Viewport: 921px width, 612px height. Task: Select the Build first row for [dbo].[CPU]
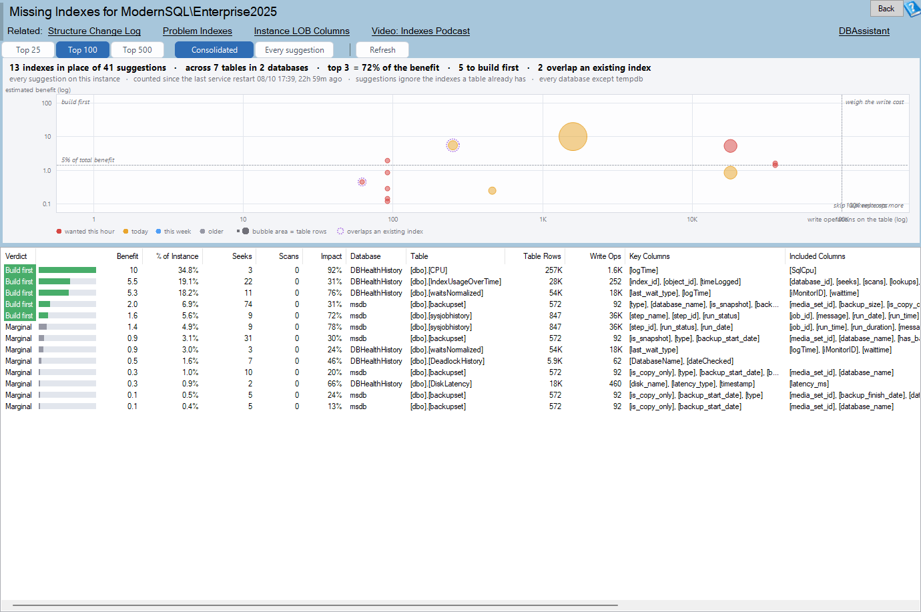coord(460,270)
